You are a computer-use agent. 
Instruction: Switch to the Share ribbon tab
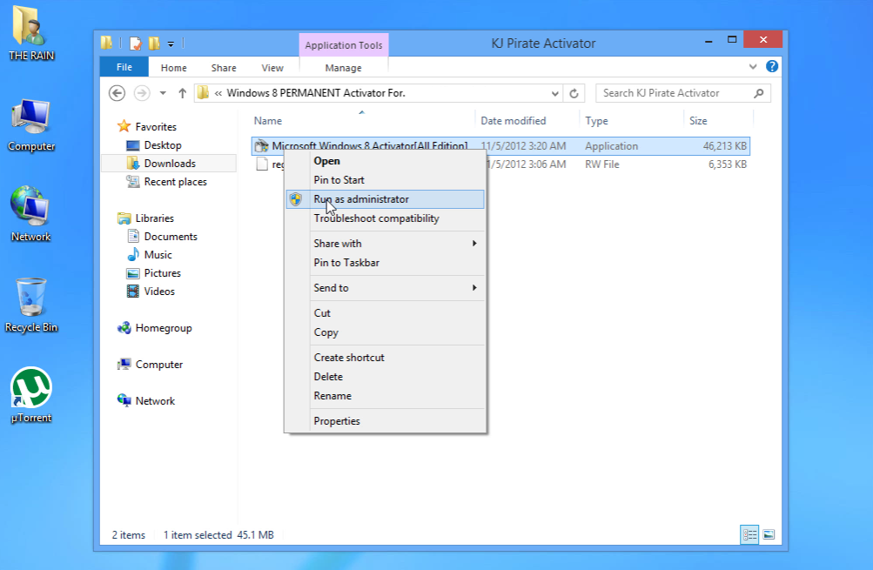pyautogui.click(x=224, y=68)
